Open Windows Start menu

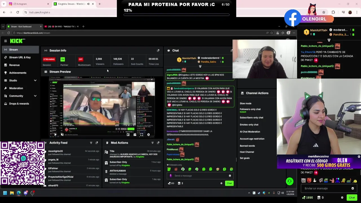pyautogui.click(x=5, y=193)
